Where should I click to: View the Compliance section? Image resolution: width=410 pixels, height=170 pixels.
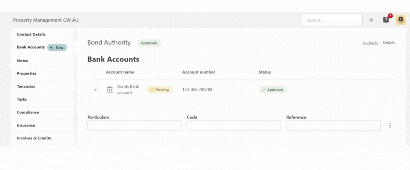click(28, 112)
